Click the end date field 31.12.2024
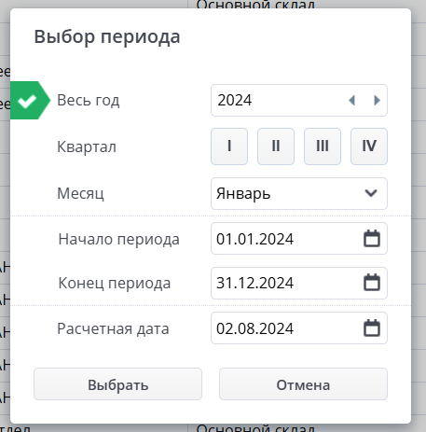Viewport: 426px width, 432px height. (299, 283)
